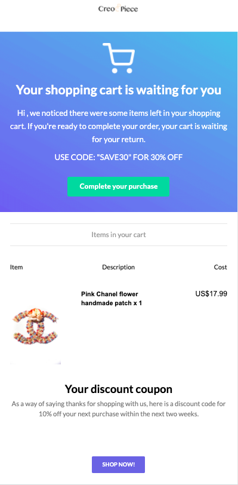
Task: Click the white shopping cart icon
Action: [119, 58]
